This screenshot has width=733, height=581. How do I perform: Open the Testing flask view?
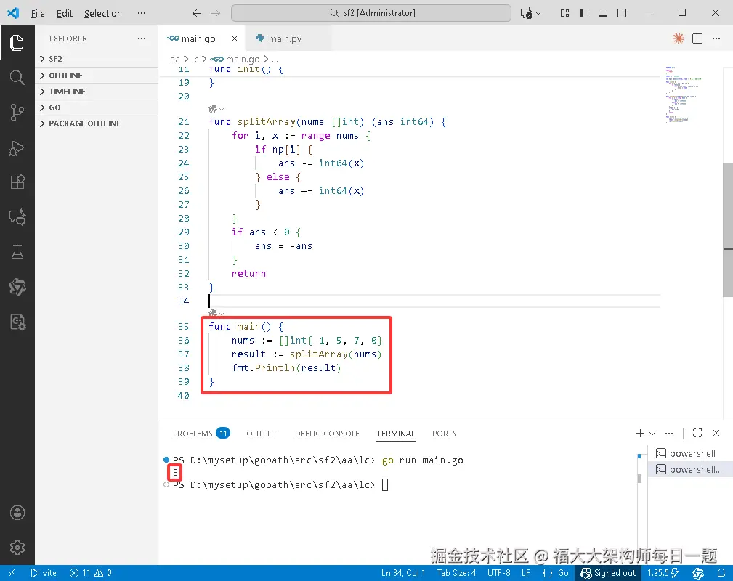click(x=17, y=253)
